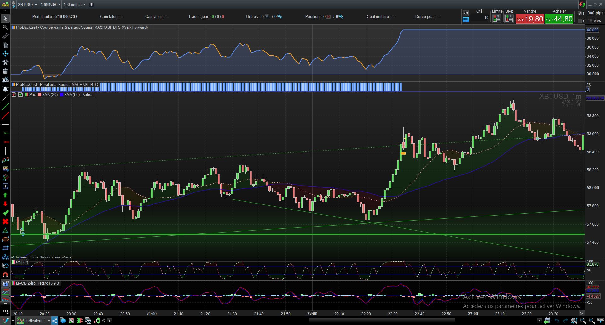Image resolution: width=605 pixels, height=325 pixels.
Task: Select the Autres tab
Action: coord(88,95)
